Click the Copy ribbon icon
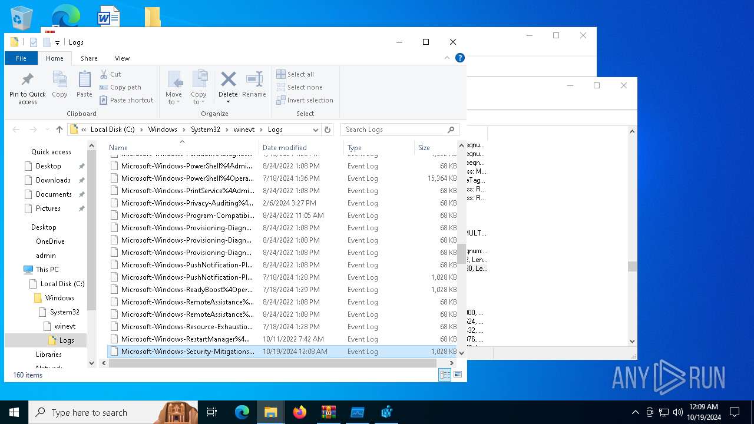Screen dimensions: 754x424 click(59, 84)
